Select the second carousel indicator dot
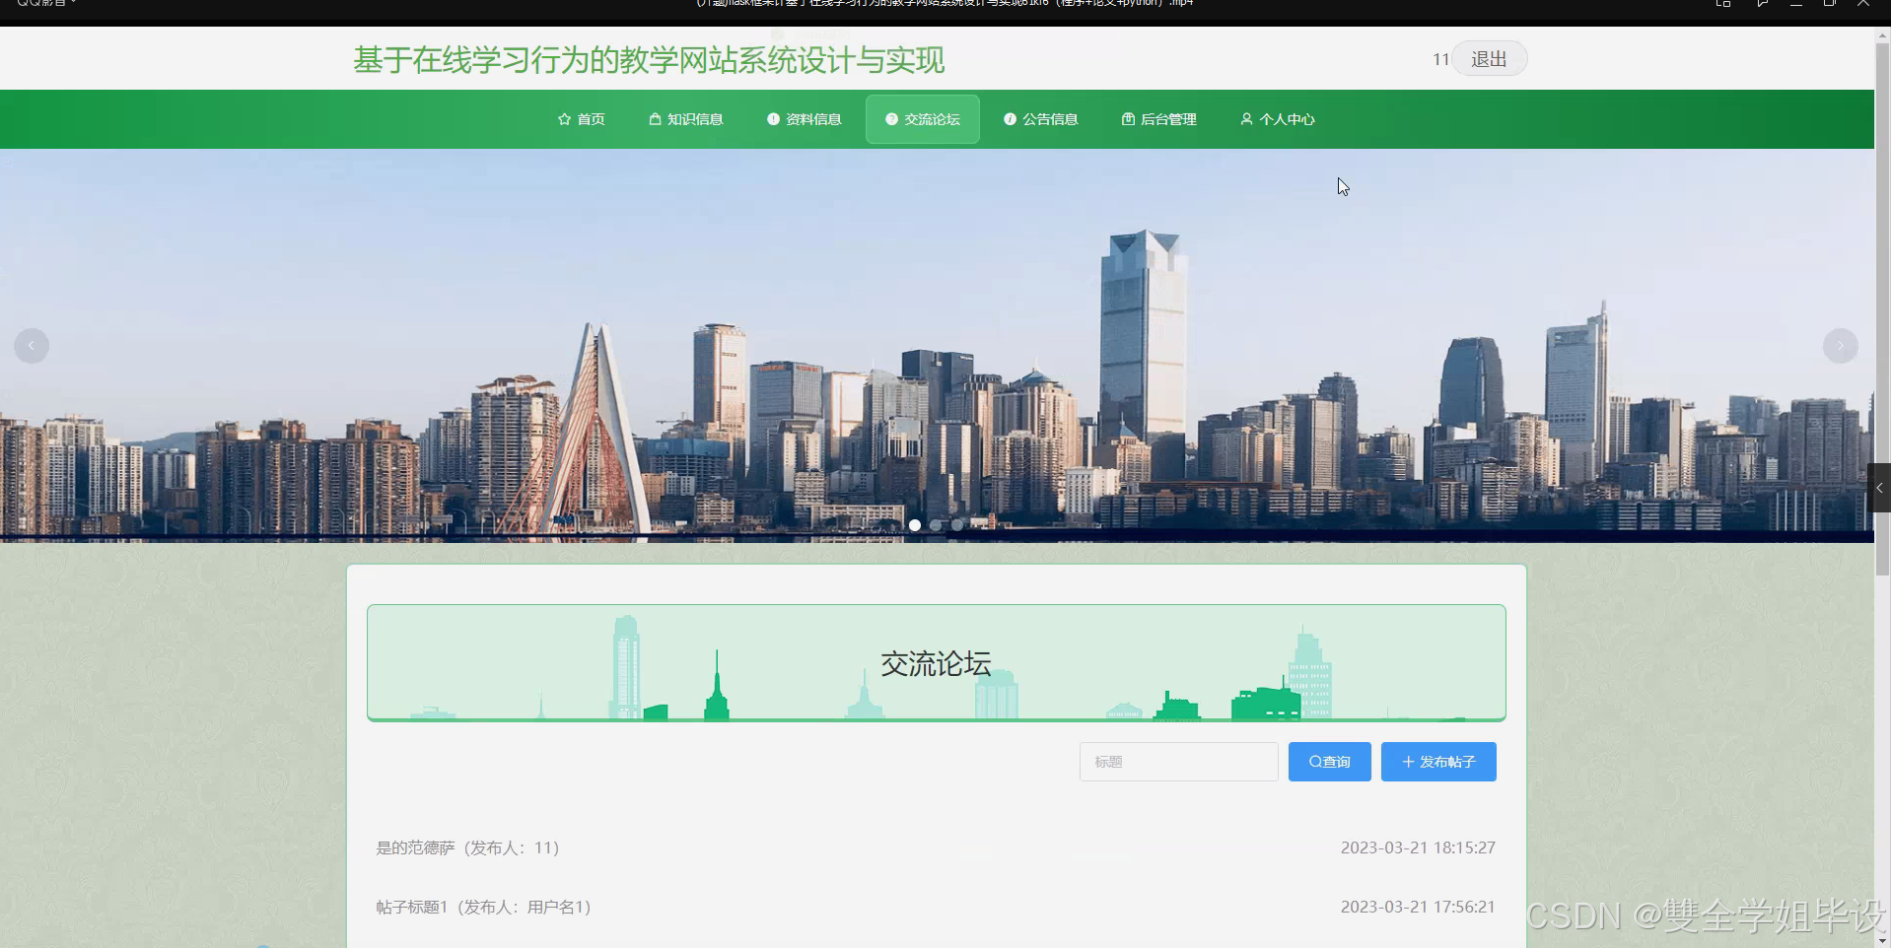Viewport: 1891px width, 948px height. [936, 524]
